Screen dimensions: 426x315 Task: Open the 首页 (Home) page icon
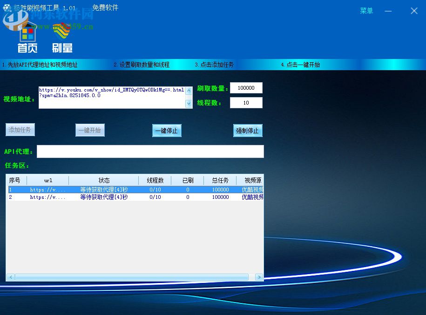tap(27, 39)
